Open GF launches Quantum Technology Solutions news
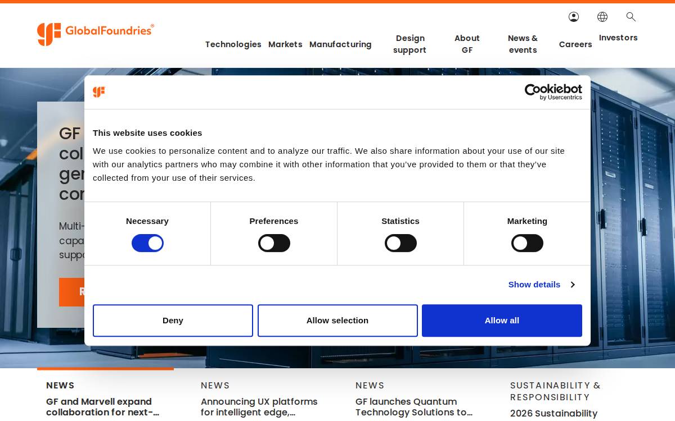This screenshot has height=421, width=675. point(414,407)
